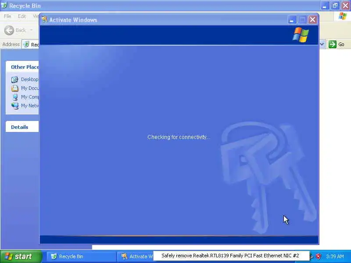351x263 pixels.
Task: Click the Recycle Bin address field
Action: point(30,44)
